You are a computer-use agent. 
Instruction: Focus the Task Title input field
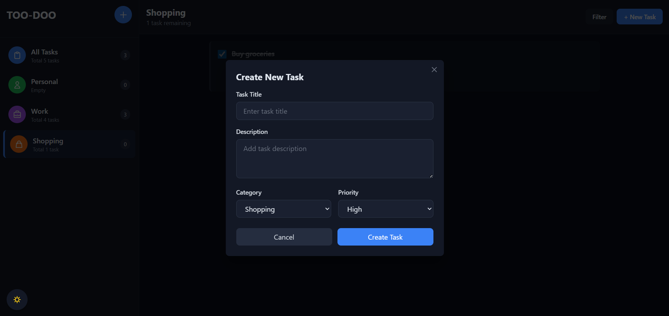pos(334,111)
